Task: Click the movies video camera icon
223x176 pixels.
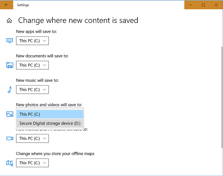Action: click(10, 139)
